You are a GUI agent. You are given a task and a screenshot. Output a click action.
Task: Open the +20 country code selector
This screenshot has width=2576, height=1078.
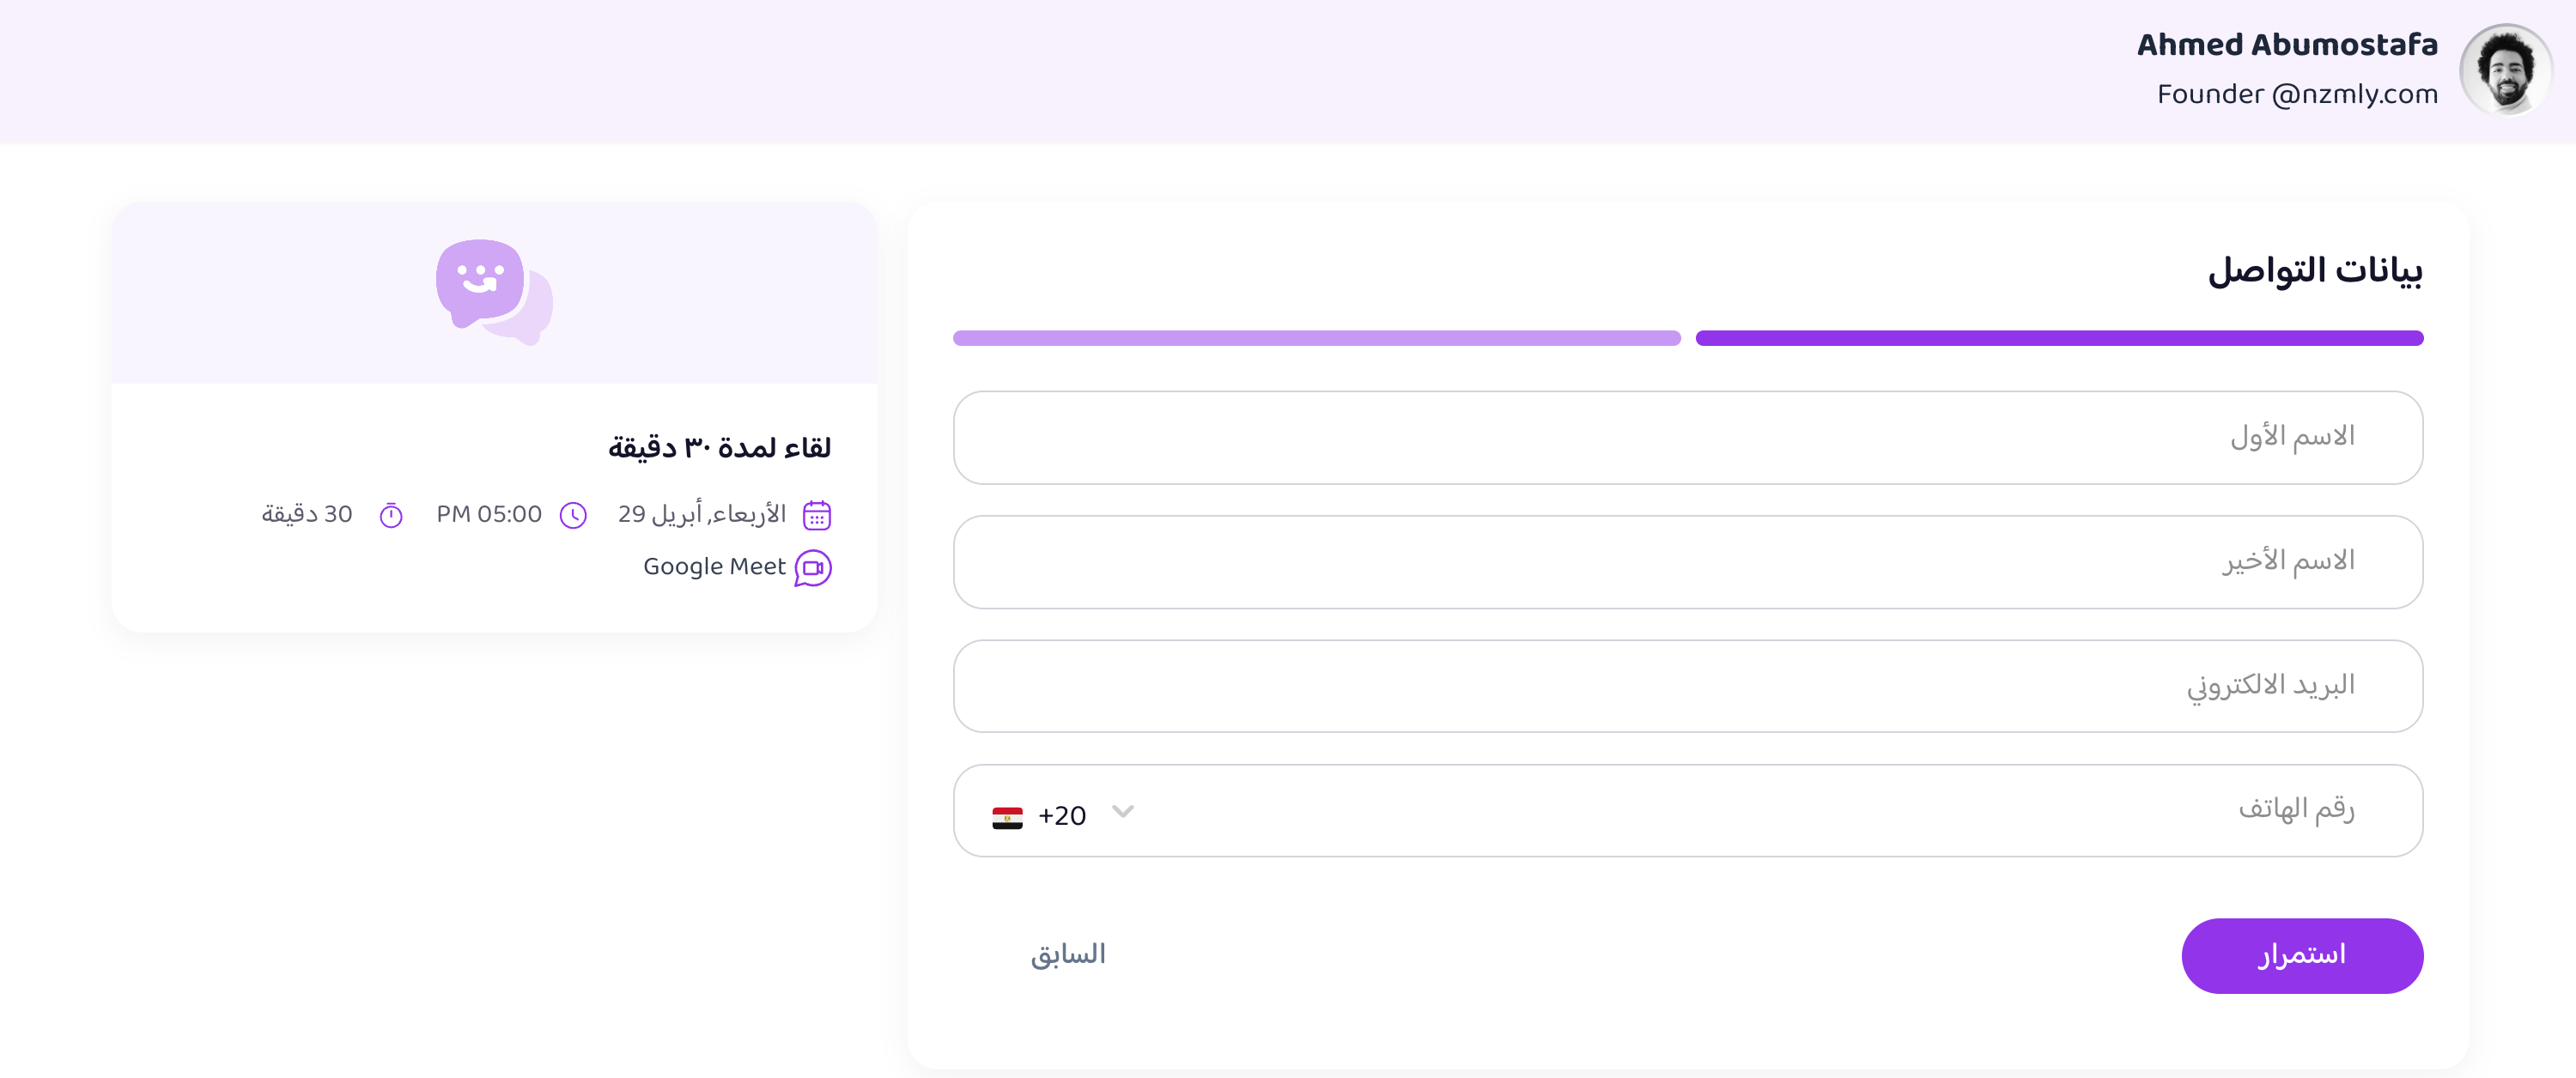coord(1062,815)
